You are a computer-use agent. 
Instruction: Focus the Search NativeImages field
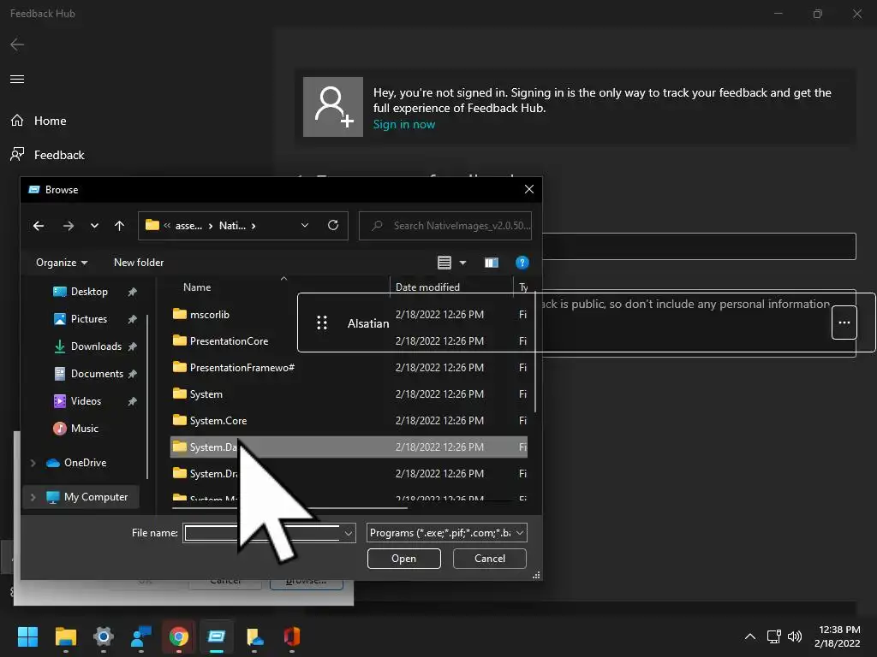(445, 226)
